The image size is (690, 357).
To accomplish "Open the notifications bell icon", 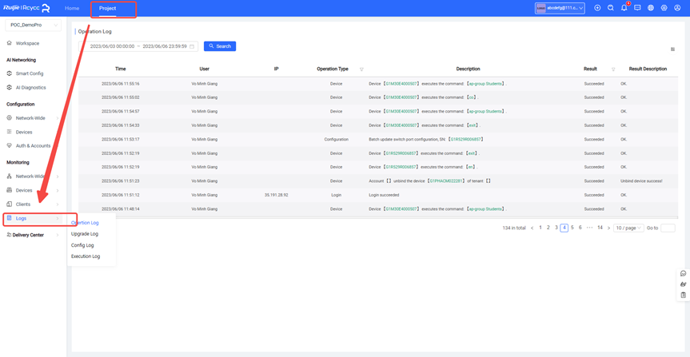I will (624, 8).
